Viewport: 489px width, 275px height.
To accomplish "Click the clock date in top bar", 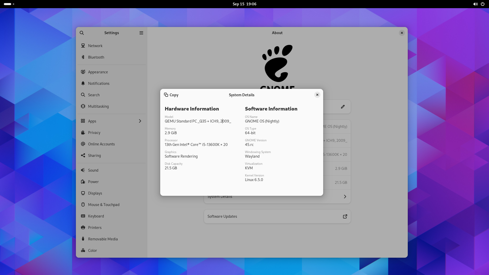I will 244,4.
